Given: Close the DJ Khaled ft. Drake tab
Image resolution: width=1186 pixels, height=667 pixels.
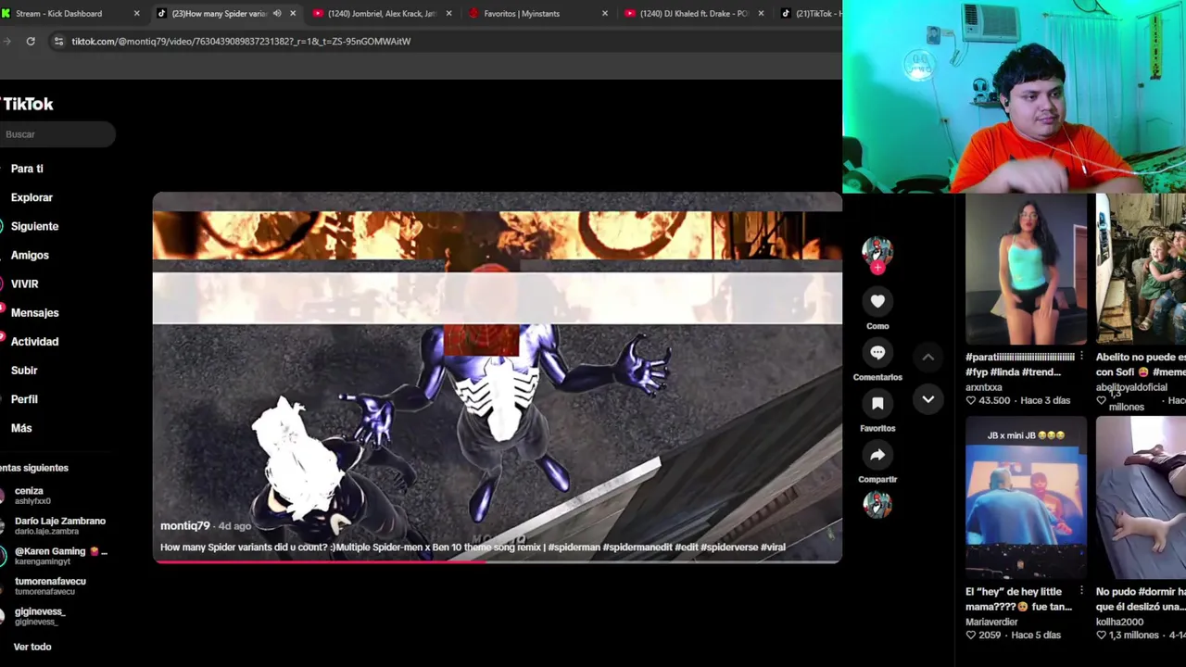Looking at the screenshot, I should tap(761, 13).
